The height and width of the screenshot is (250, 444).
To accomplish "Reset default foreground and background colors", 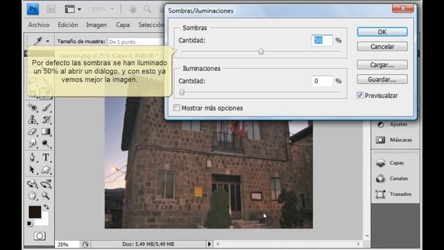I will [29, 224].
